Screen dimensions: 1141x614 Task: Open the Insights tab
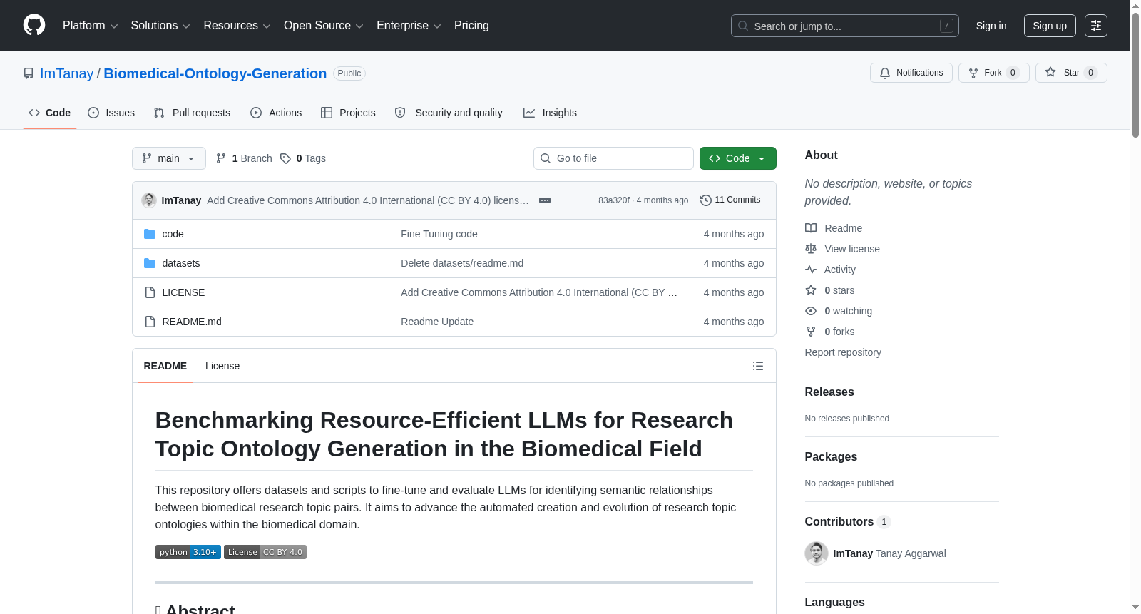(x=550, y=113)
